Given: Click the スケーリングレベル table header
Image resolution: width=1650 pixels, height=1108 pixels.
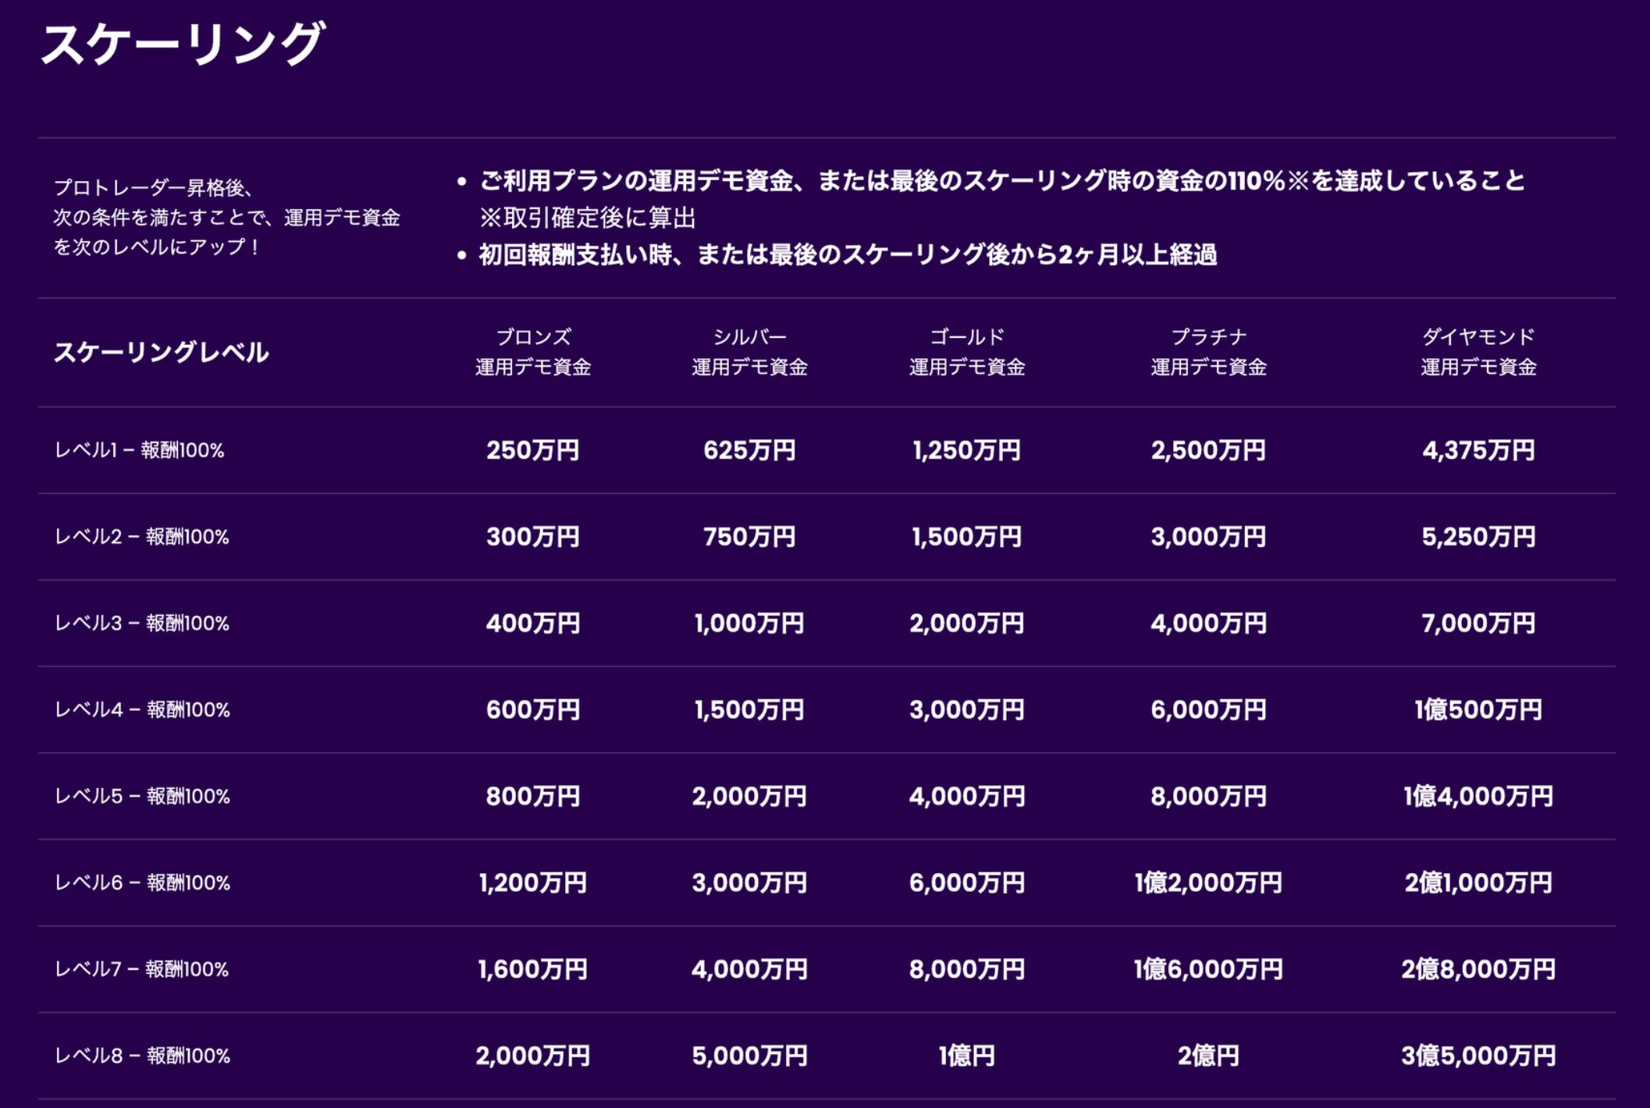Looking at the screenshot, I should pos(161,352).
